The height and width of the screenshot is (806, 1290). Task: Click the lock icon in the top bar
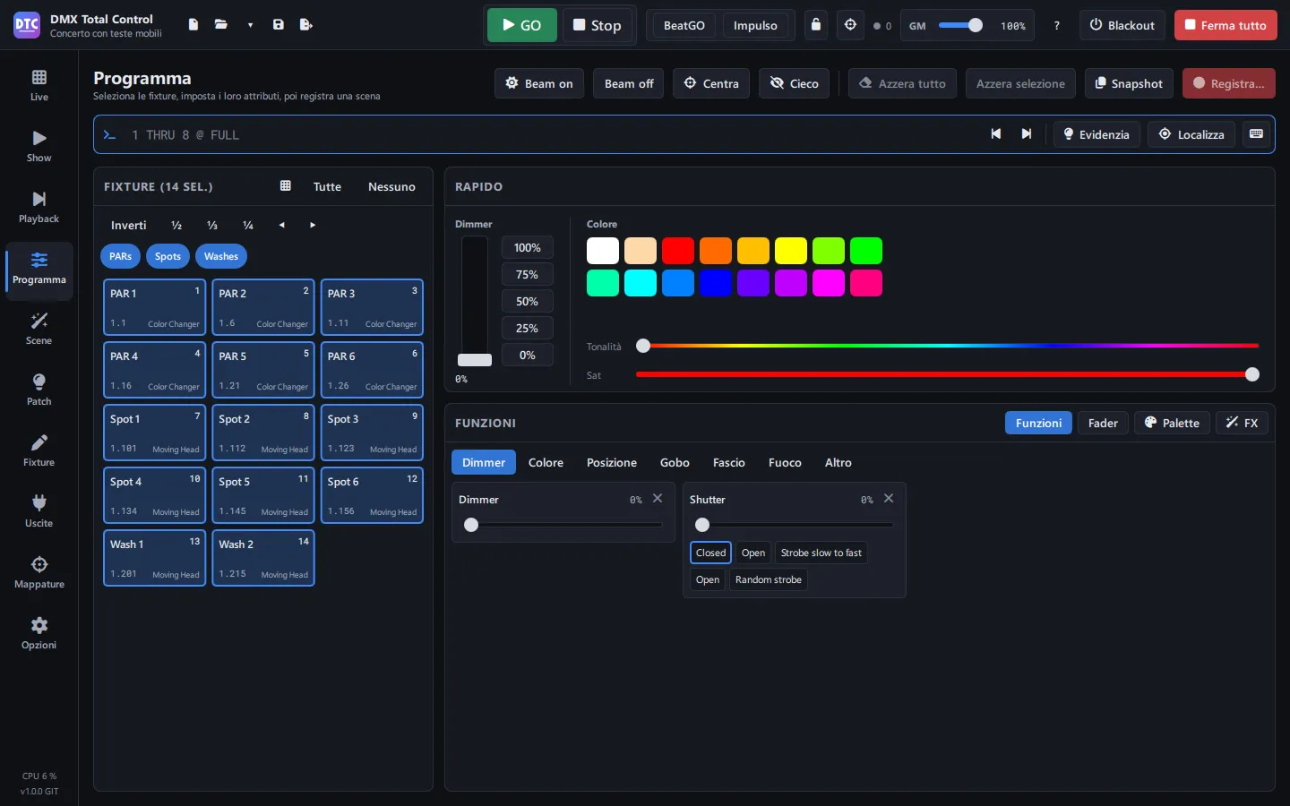pyautogui.click(x=815, y=25)
